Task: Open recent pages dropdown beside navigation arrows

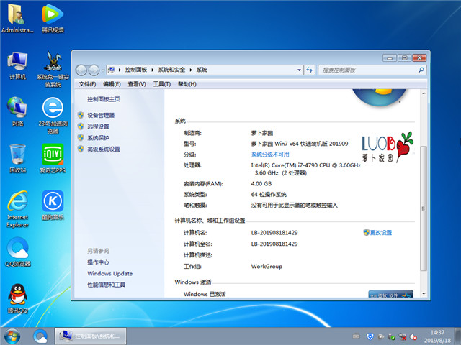Action: 102,70
